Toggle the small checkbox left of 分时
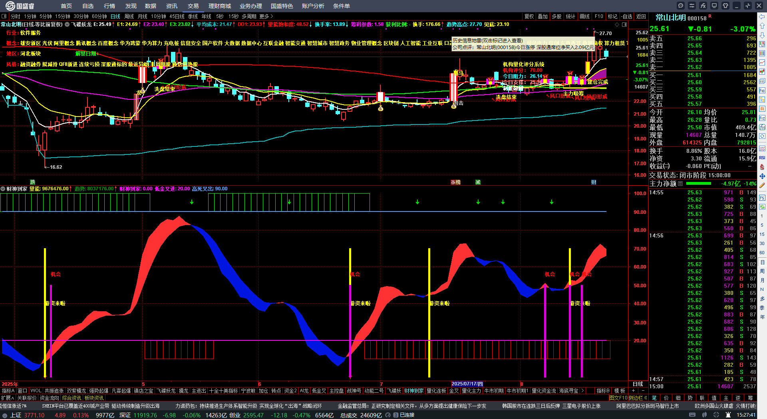The width and height of the screenshot is (767, 419). point(4,16)
